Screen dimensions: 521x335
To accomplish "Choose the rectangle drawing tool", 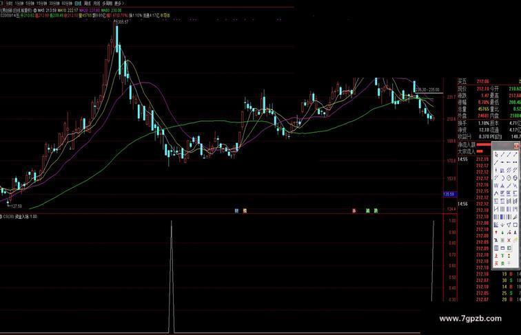I will 515,225.
